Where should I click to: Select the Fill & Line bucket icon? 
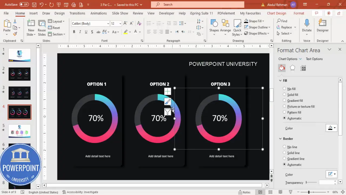pyautogui.click(x=282, y=68)
